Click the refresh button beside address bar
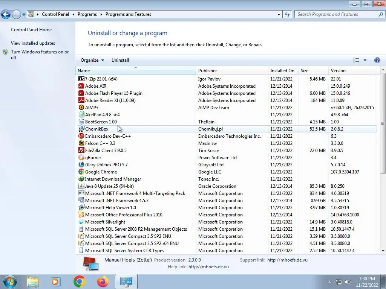Screen dimensions: 386x289 (x=287, y=14)
